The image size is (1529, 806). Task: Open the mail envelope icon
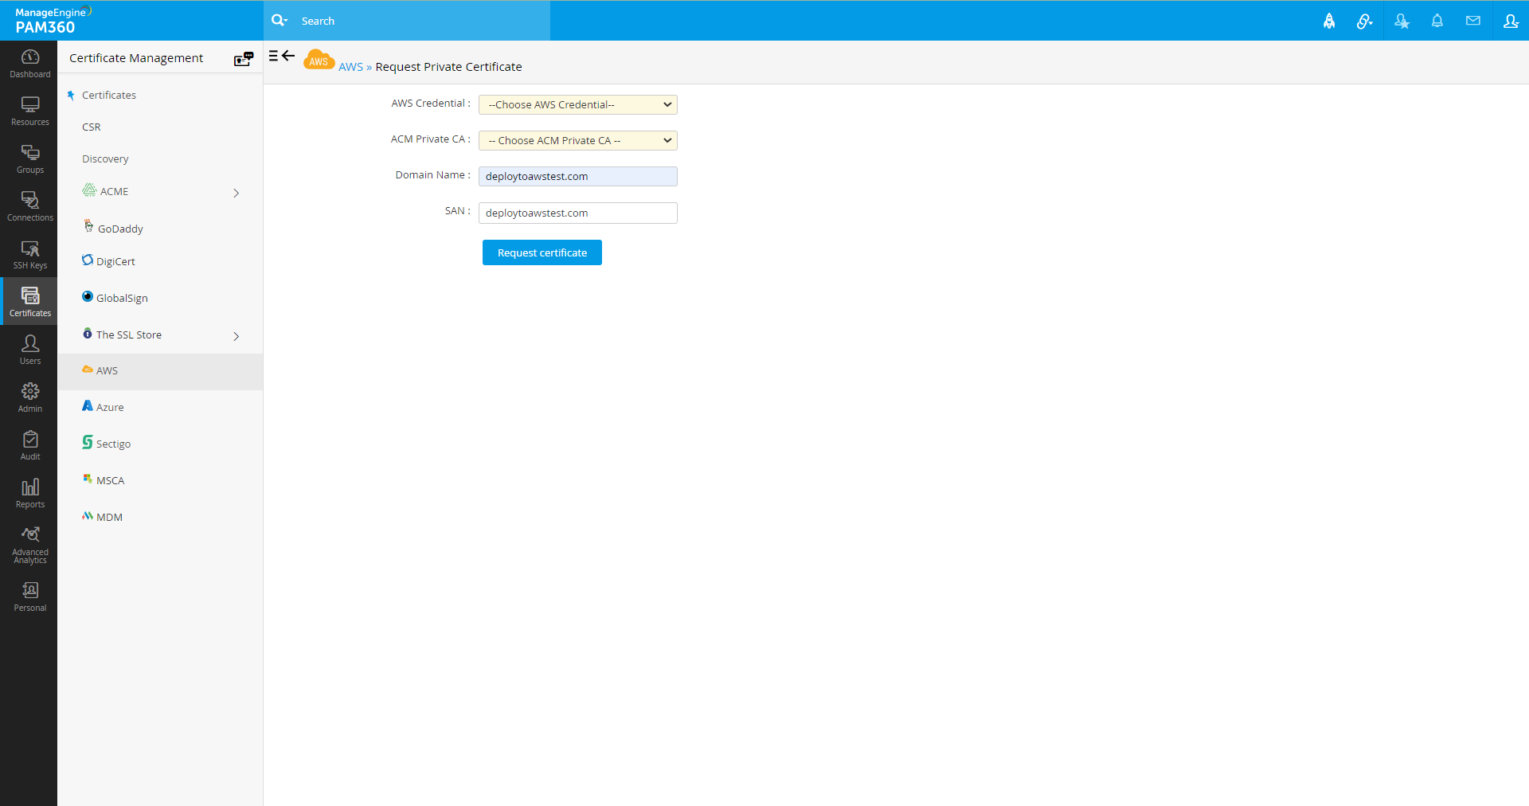pyautogui.click(x=1473, y=21)
